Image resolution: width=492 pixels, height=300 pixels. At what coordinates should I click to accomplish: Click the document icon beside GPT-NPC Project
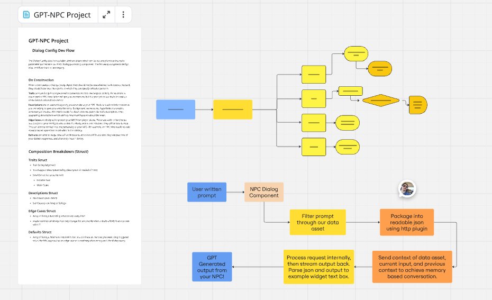tap(26, 15)
